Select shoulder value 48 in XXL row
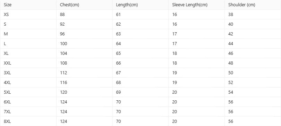Image resolution: width=281 pixels, height=126 pixels. 231,63
